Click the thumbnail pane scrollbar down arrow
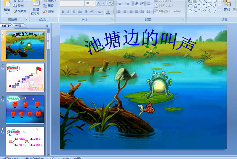The height and width of the screenshot is (159, 237). tap(48, 155)
